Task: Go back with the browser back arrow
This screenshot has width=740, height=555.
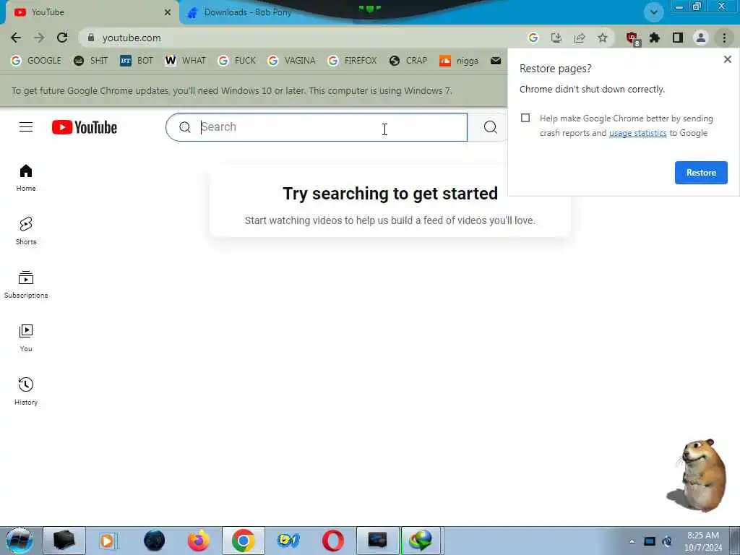Action: (16, 38)
